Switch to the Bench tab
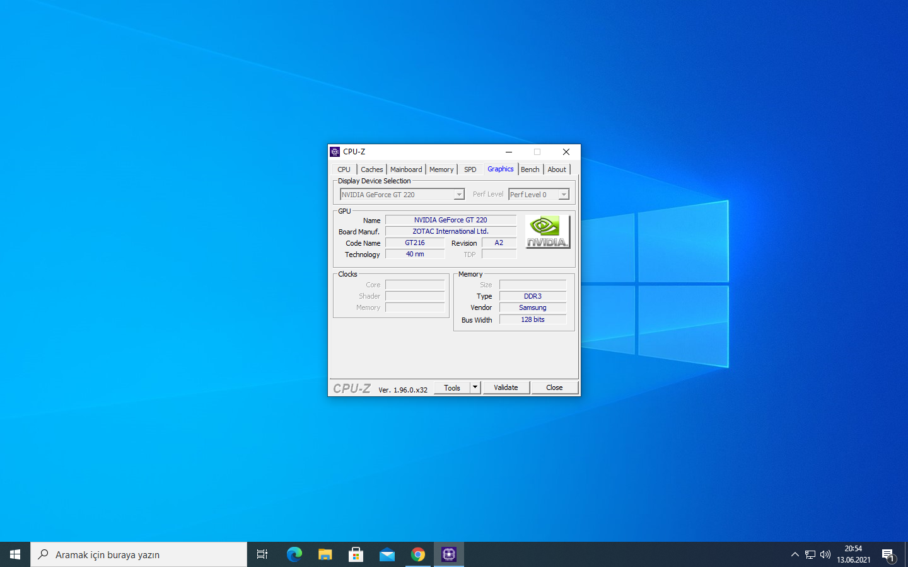This screenshot has height=567, width=908. point(530,169)
